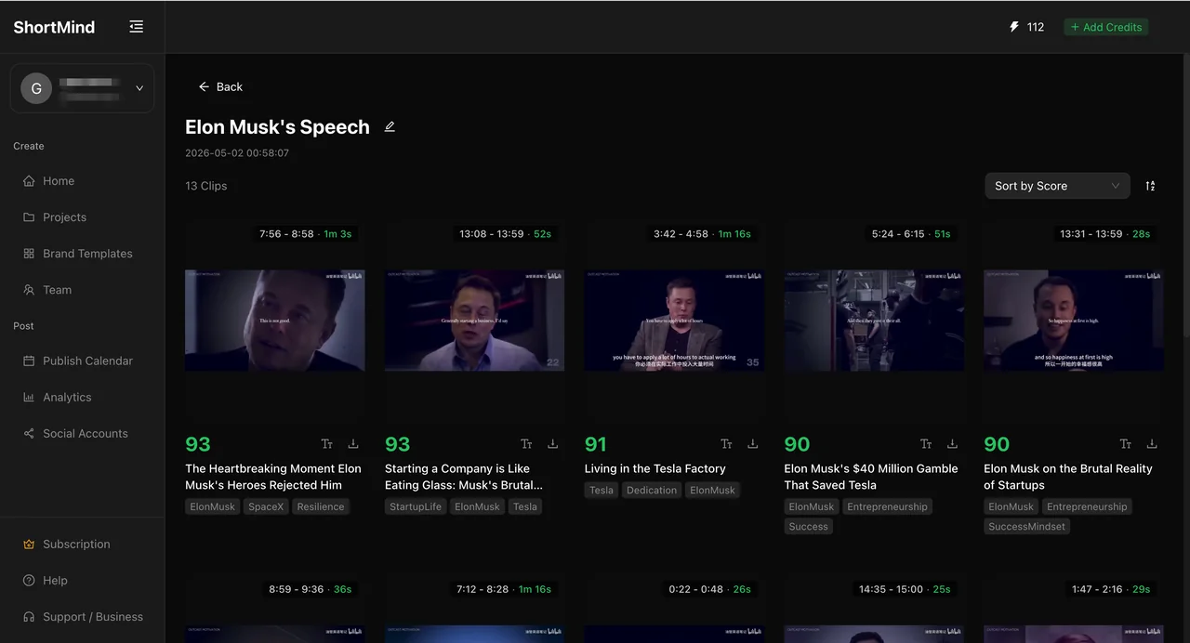Edit the project title pencil icon
Screen dimensions: 1190x643
[390, 126]
